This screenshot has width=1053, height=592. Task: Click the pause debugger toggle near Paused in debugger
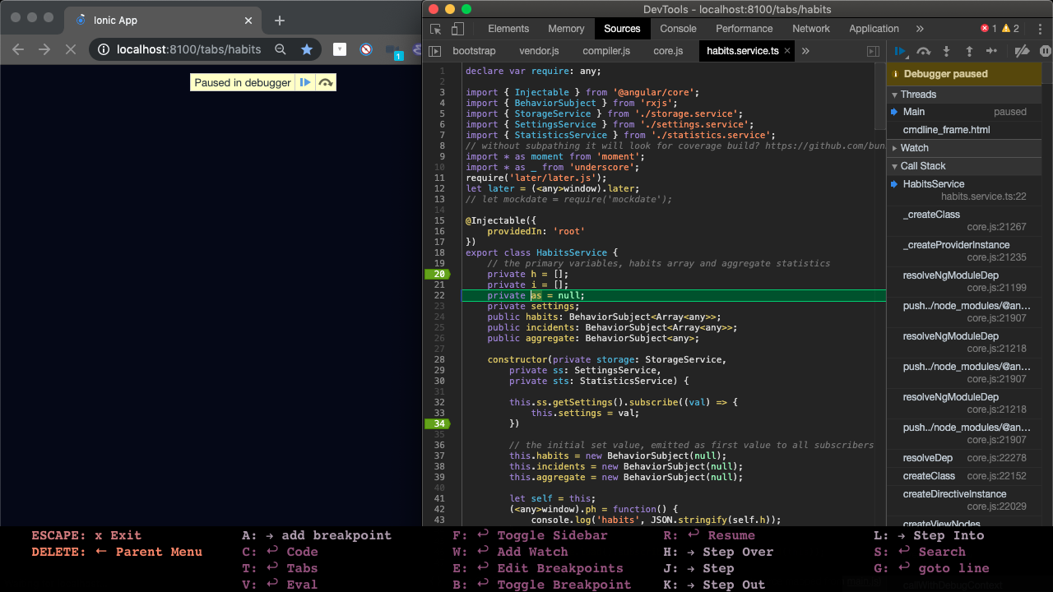(x=305, y=82)
